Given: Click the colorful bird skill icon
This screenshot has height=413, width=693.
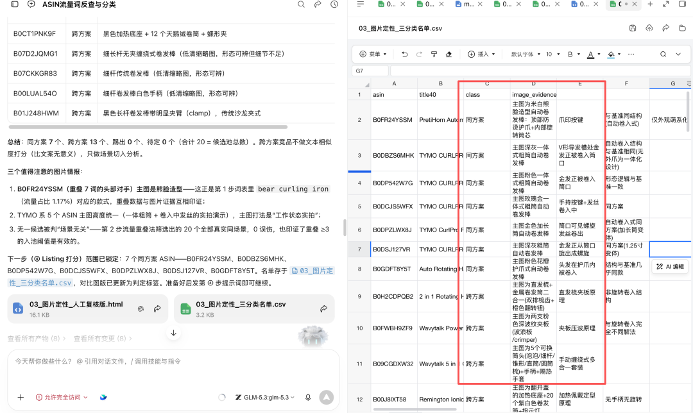Looking at the screenshot, I should point(103,397).
